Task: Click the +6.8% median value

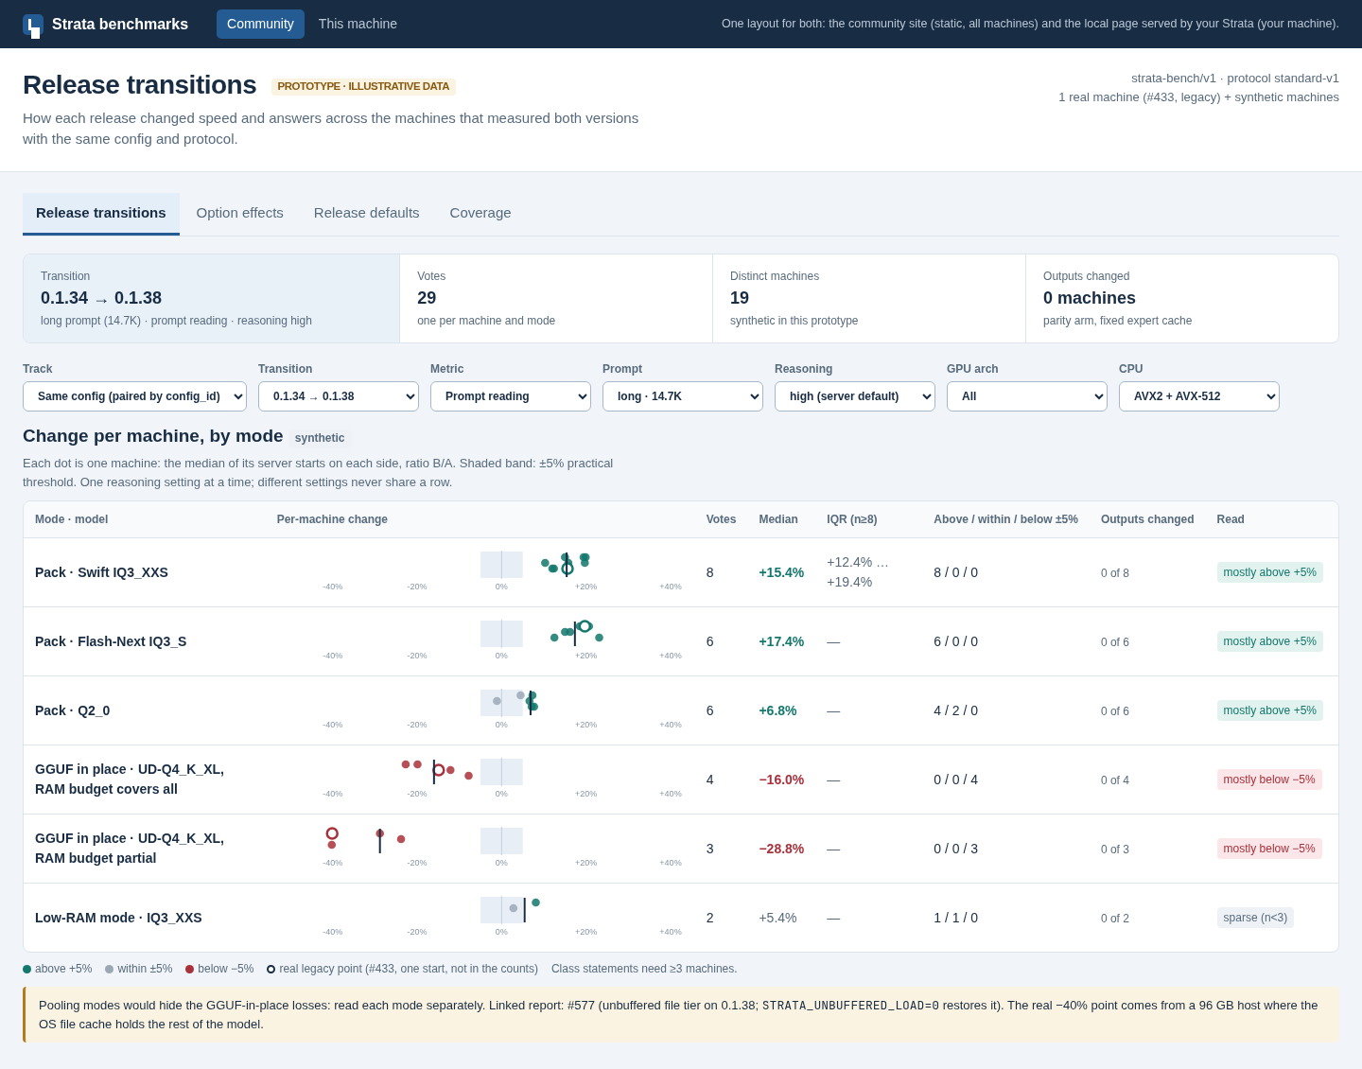Action: 777,710
